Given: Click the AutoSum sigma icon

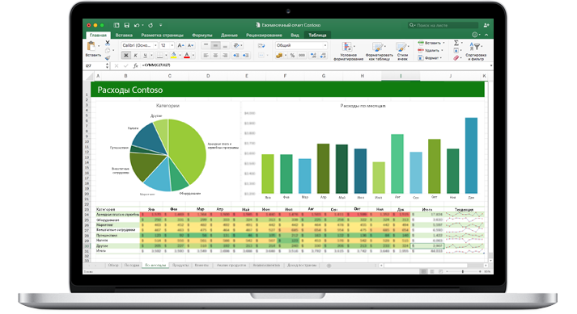Looking at the screenshot, I should (456, 43).
